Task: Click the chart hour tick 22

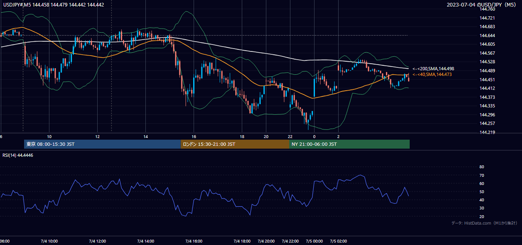Action: [x=290, y=136]
